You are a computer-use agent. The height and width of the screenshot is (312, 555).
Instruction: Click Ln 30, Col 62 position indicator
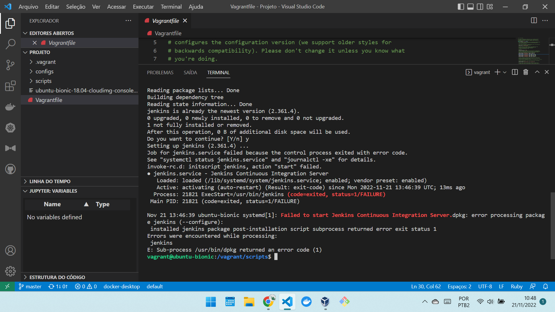tap(426, 286)
